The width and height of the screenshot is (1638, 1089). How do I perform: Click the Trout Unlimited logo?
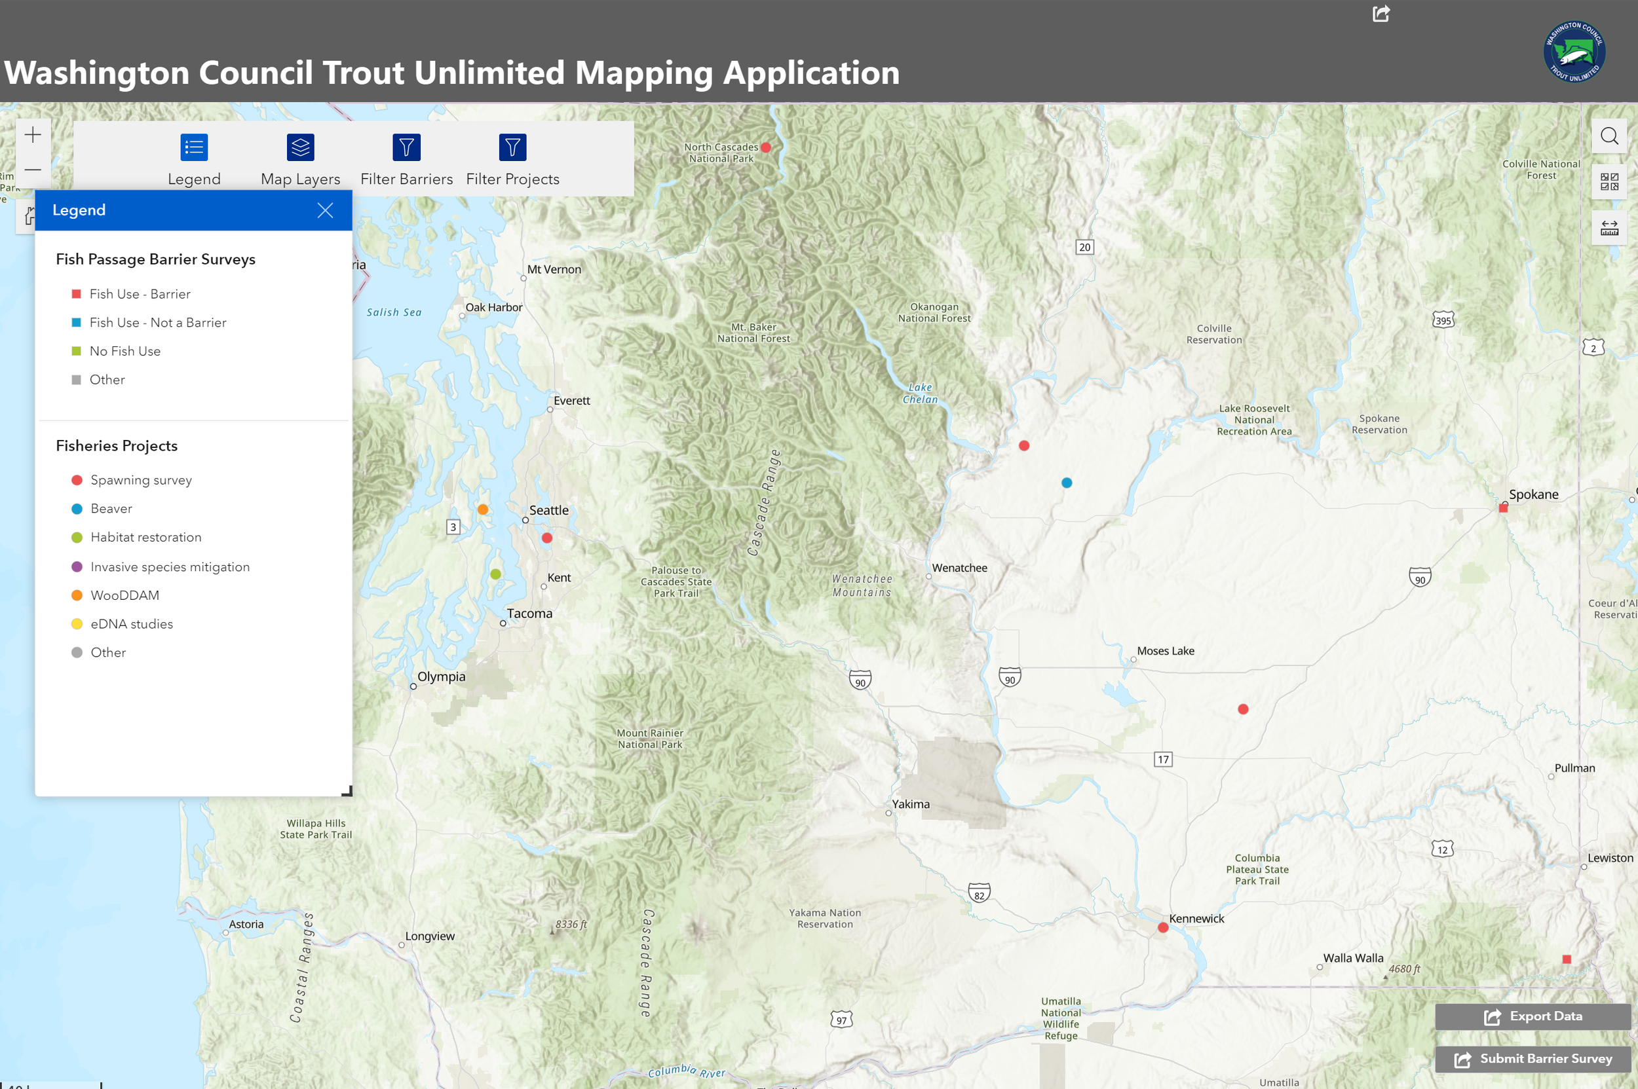click(1574, 52)
